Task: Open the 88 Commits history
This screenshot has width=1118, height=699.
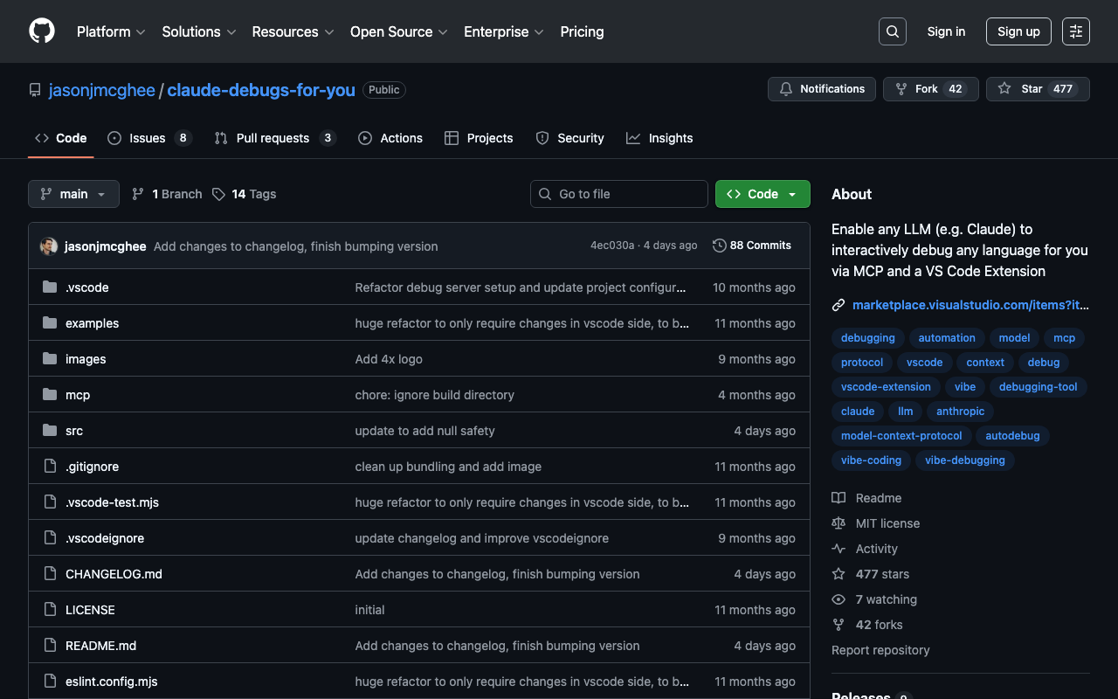Action: (751, 246)
